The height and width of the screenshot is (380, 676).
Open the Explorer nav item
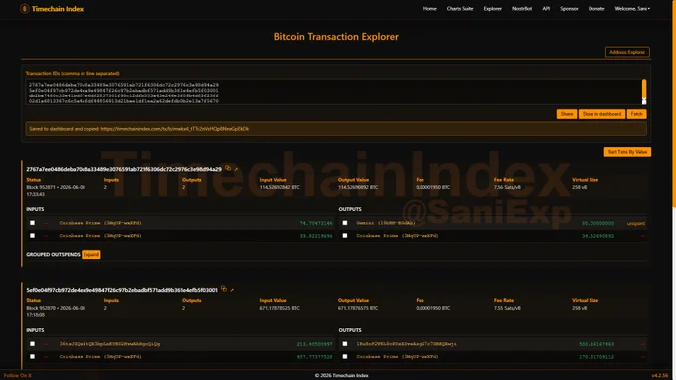pyautogui.click(x=493, y=9)
